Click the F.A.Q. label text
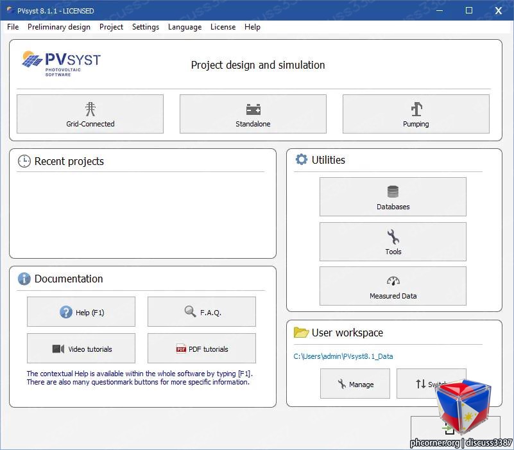 point(210,313)
